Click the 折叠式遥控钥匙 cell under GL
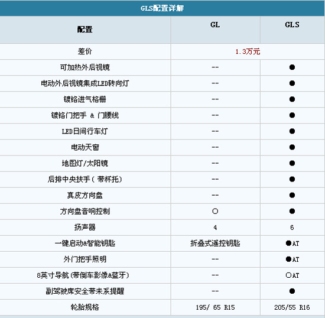 click(215, 243)
